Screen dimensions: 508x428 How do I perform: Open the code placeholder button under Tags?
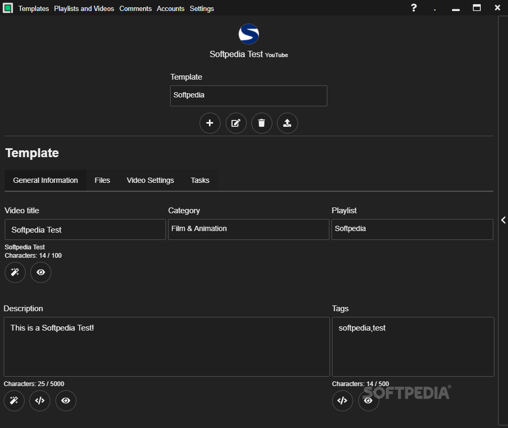coord(343,401)
